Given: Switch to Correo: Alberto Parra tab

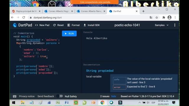Looking at the screenshot, I should [91, 11].
